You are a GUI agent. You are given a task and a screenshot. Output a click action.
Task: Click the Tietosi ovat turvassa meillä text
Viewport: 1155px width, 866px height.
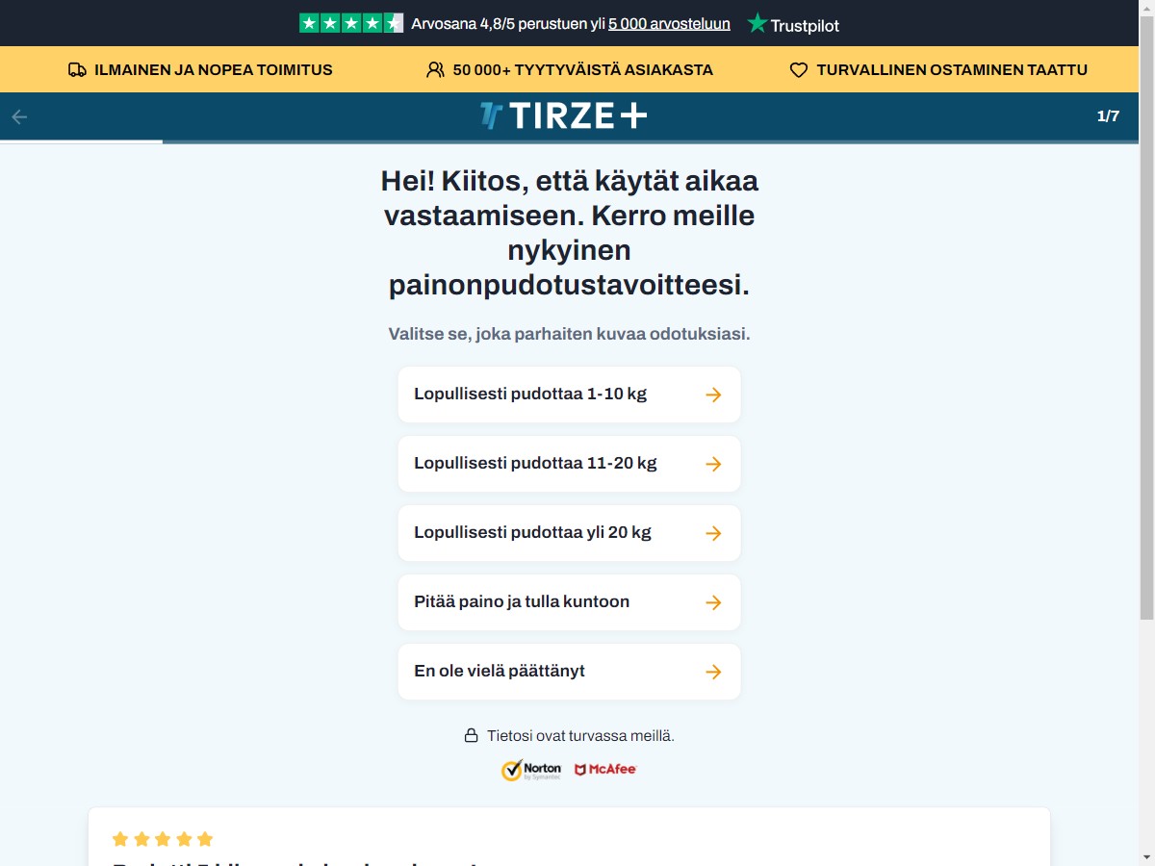tap(580, 736)
